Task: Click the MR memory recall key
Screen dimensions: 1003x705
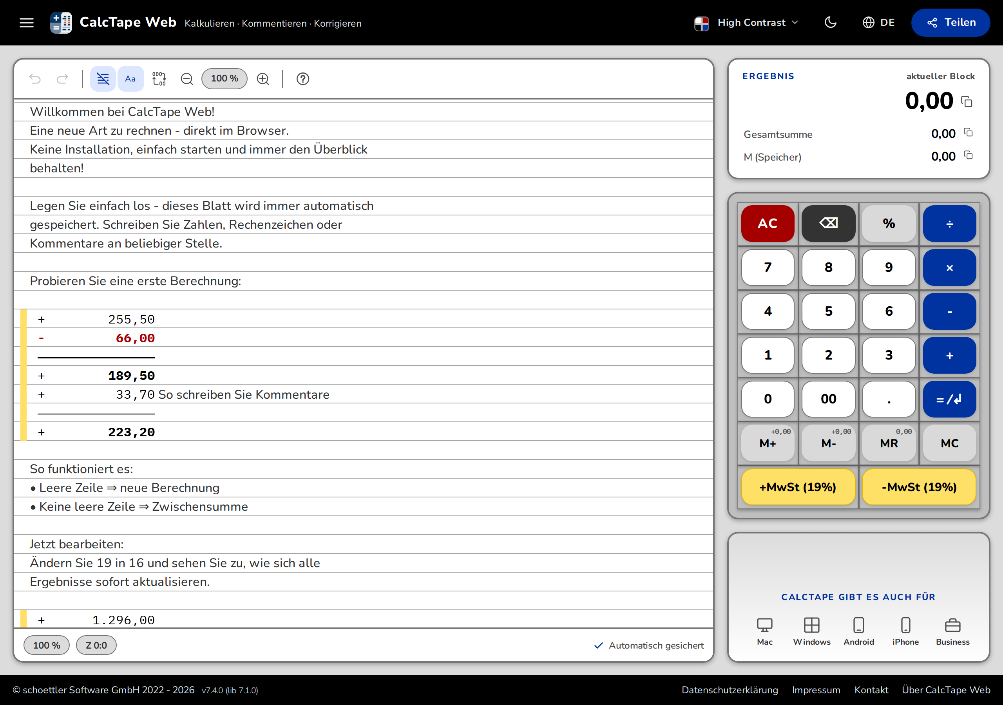Action: tap(889, 443)
